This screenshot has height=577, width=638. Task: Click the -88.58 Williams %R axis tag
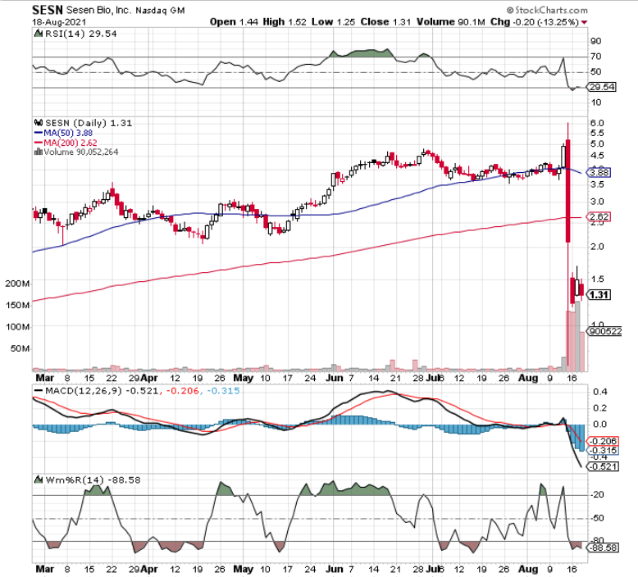[x=604, y=547]
